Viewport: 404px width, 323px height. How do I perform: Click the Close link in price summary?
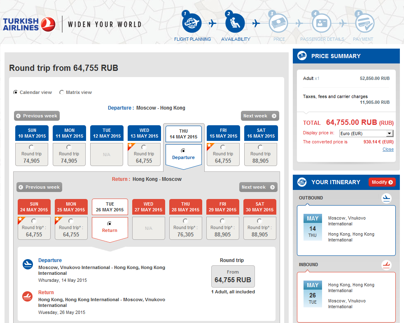tap(388, 149)
